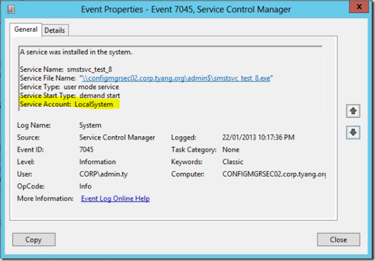Open the Event Log Online Help link

(x=115, y=198)
